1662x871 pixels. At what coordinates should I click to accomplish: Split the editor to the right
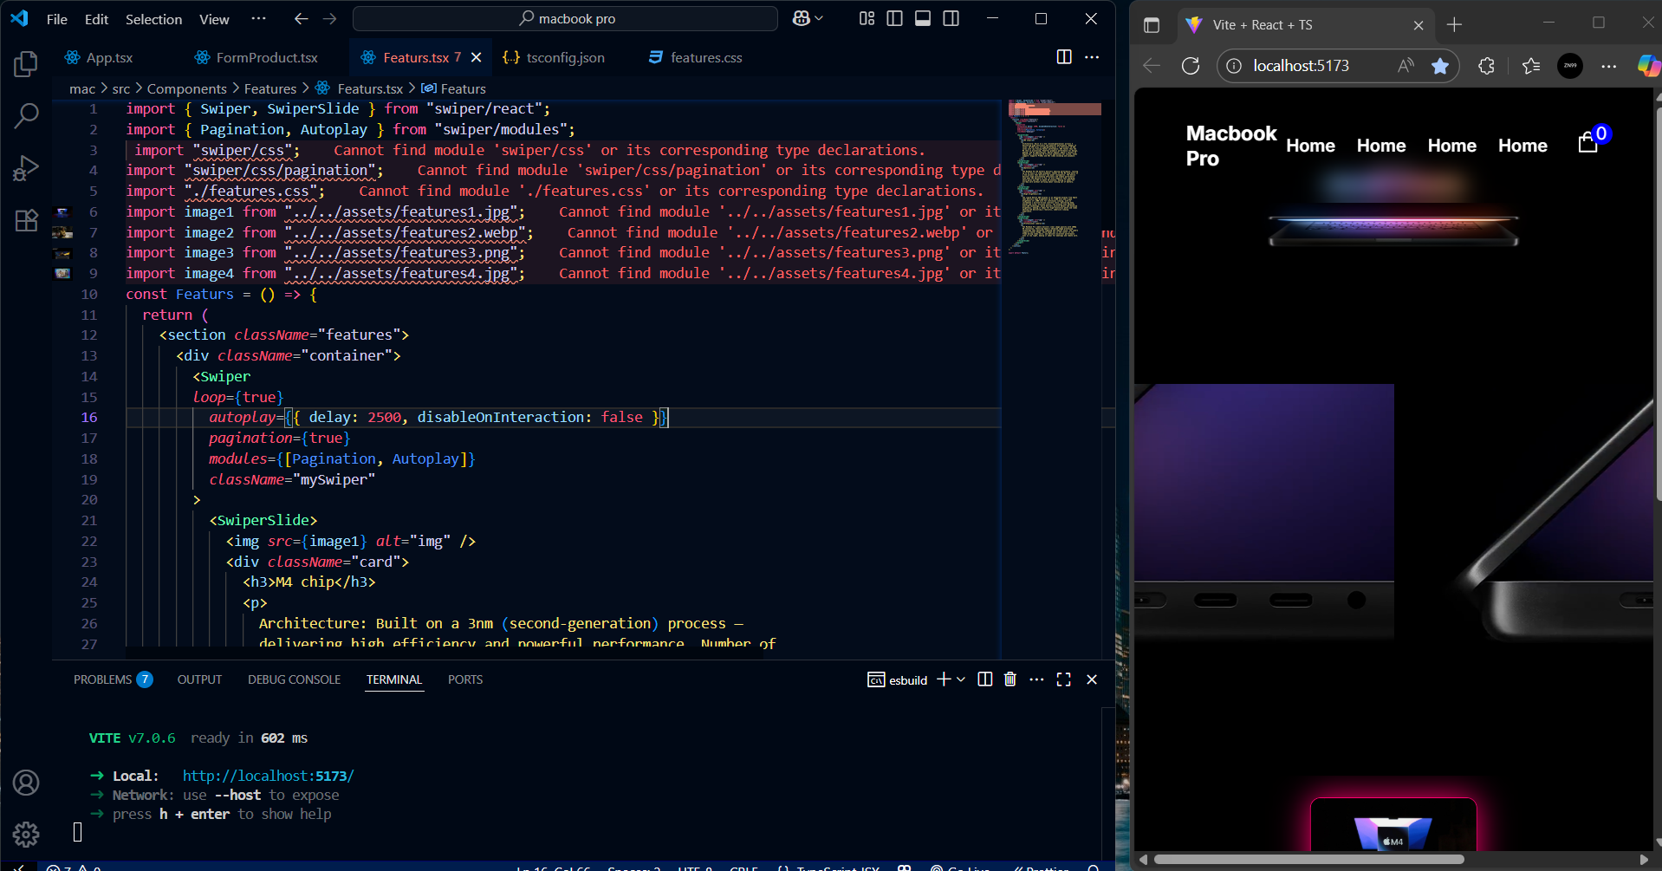click(1064, 57)
